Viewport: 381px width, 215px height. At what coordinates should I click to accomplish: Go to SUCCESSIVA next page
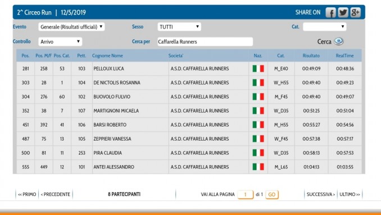[x=321, y=194]
